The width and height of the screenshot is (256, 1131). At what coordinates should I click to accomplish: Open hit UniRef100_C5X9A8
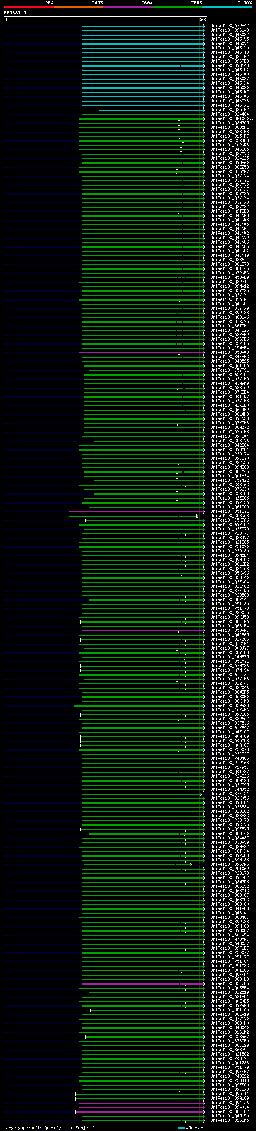pos(230,516)
